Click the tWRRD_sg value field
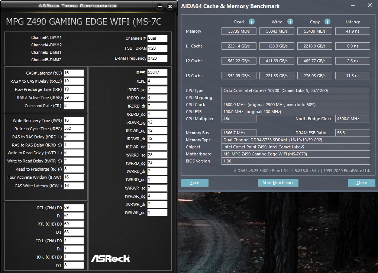 157,155
